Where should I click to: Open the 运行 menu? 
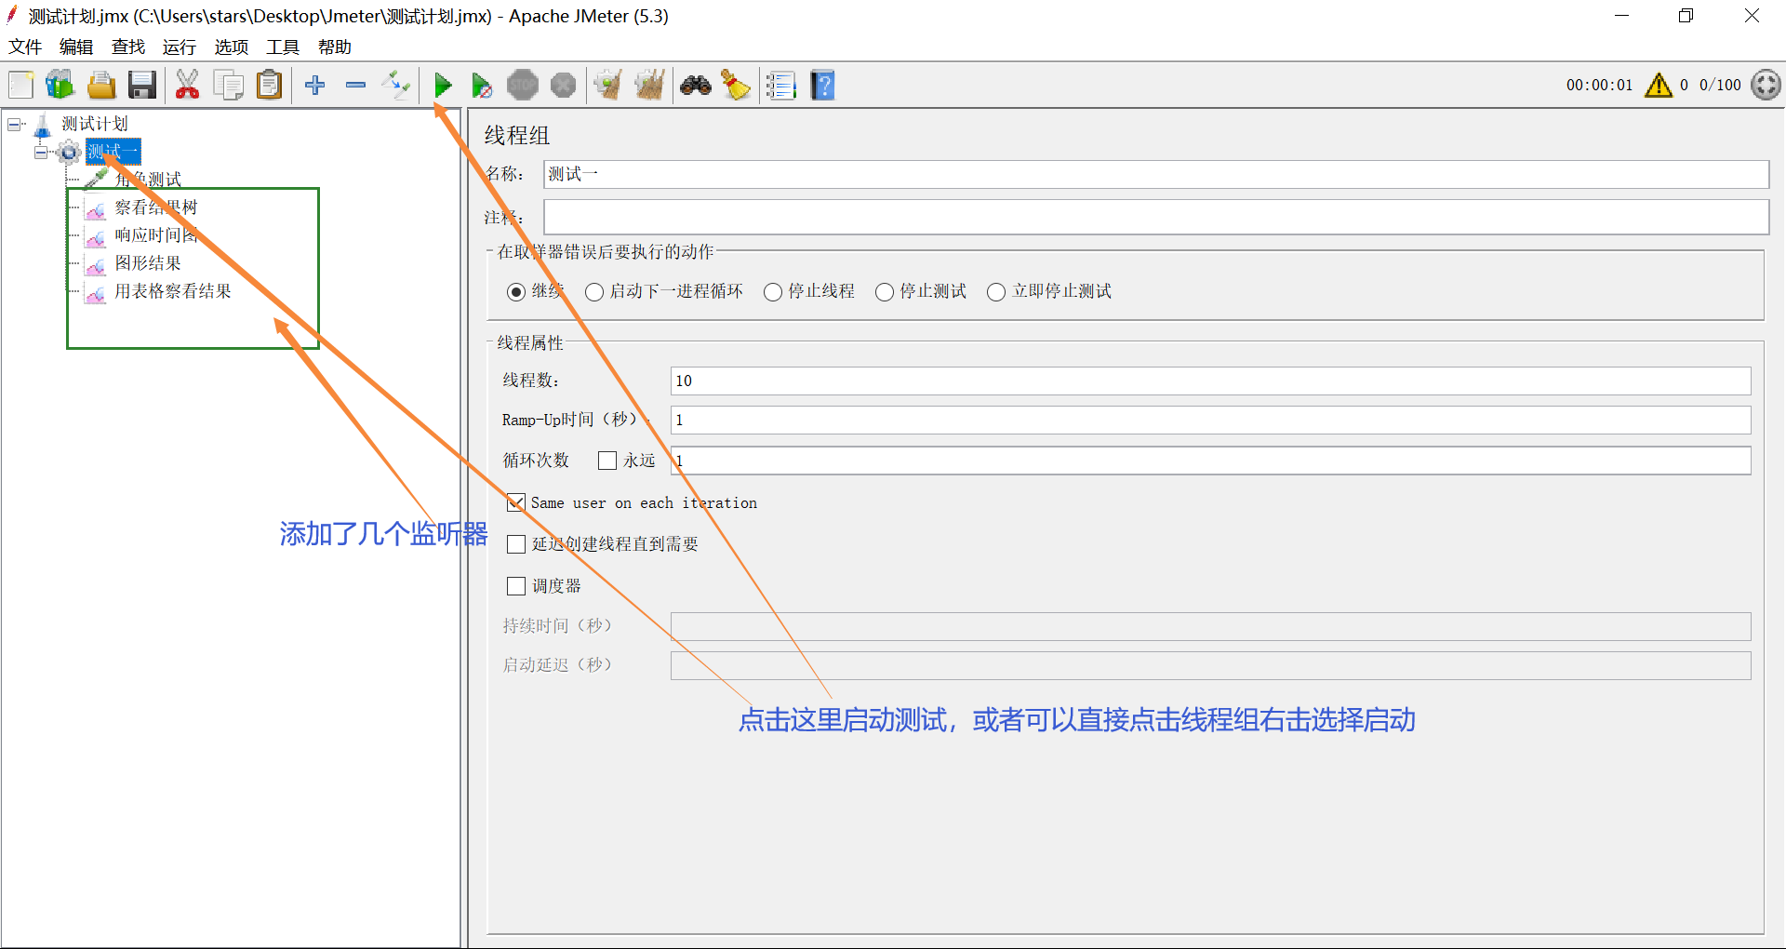point(179,47)
